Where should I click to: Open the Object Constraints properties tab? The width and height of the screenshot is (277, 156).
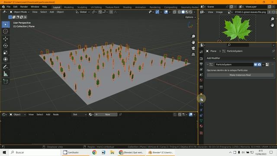click(x=201, y=115)
